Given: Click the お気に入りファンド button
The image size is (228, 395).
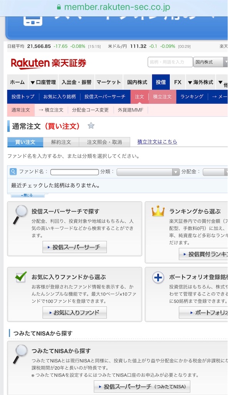Looking at the screenshot, I should point(75,312).
